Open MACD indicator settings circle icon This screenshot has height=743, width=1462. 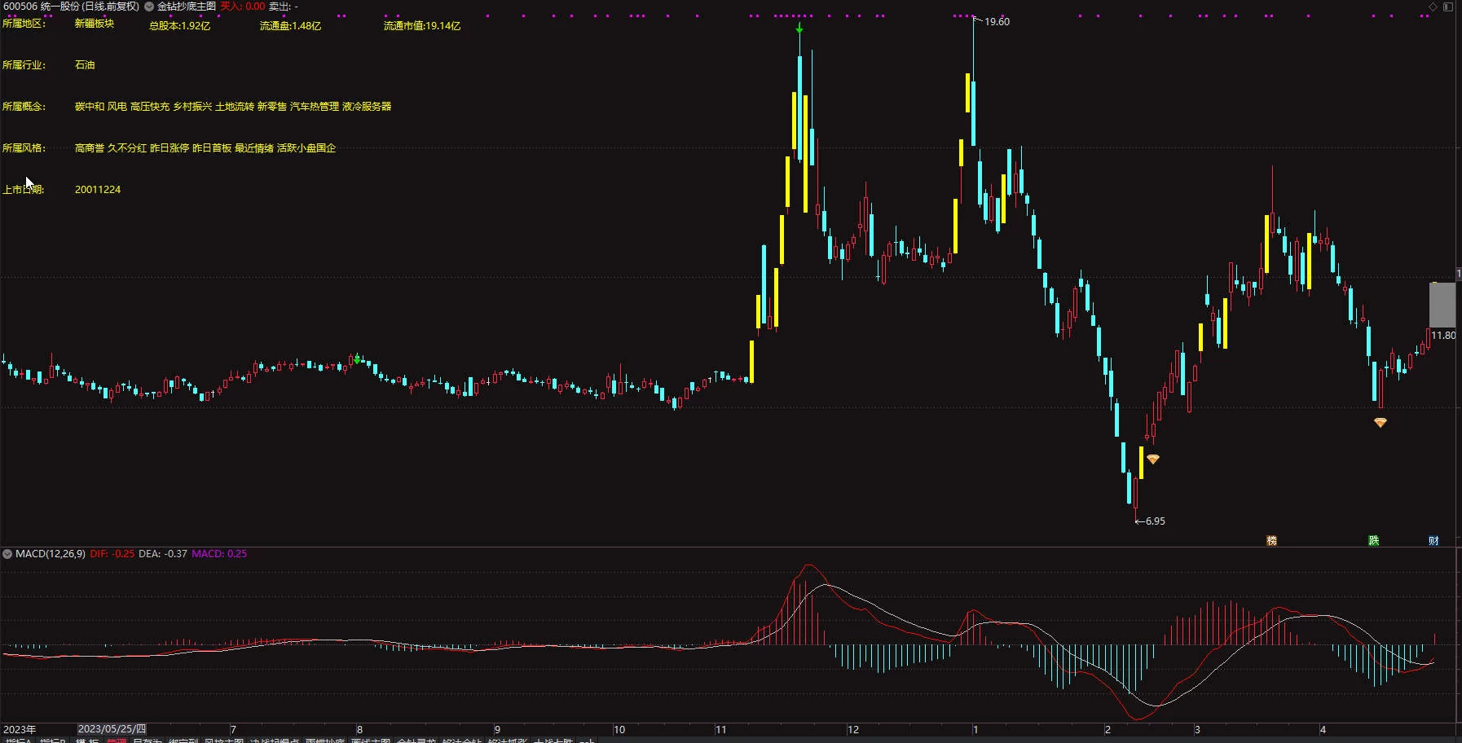click(7, 554)
